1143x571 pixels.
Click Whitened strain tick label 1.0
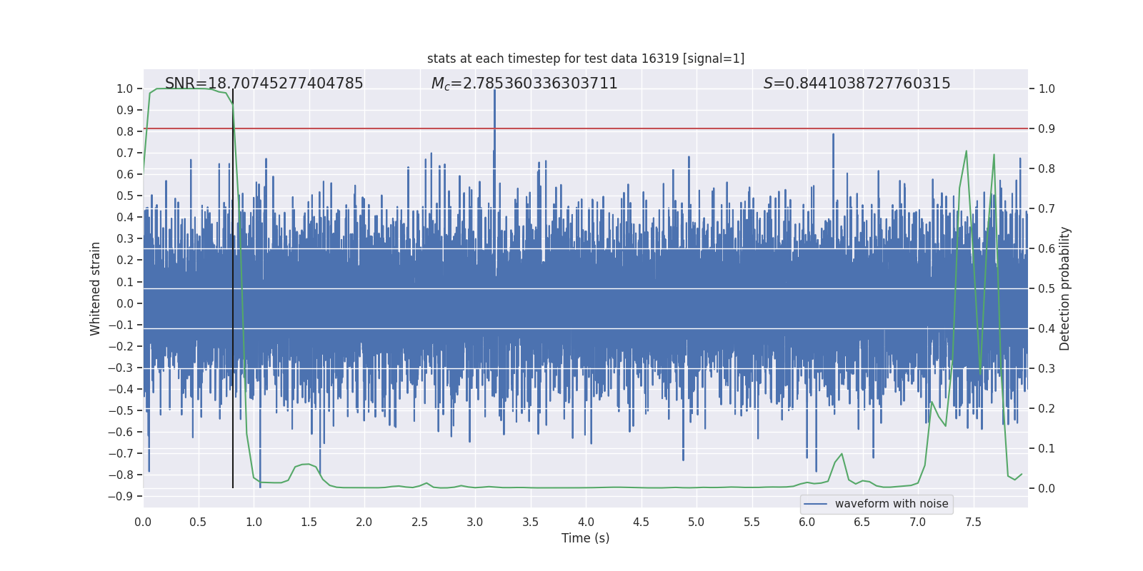point(125,89)
